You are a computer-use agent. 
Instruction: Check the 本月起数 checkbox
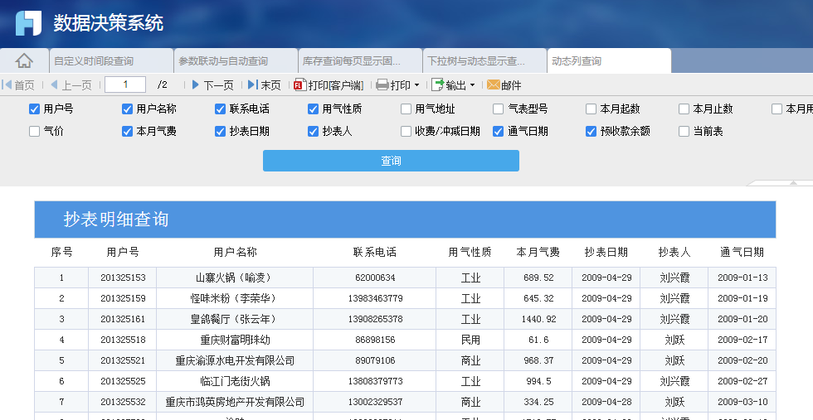[x=591, y=109]
